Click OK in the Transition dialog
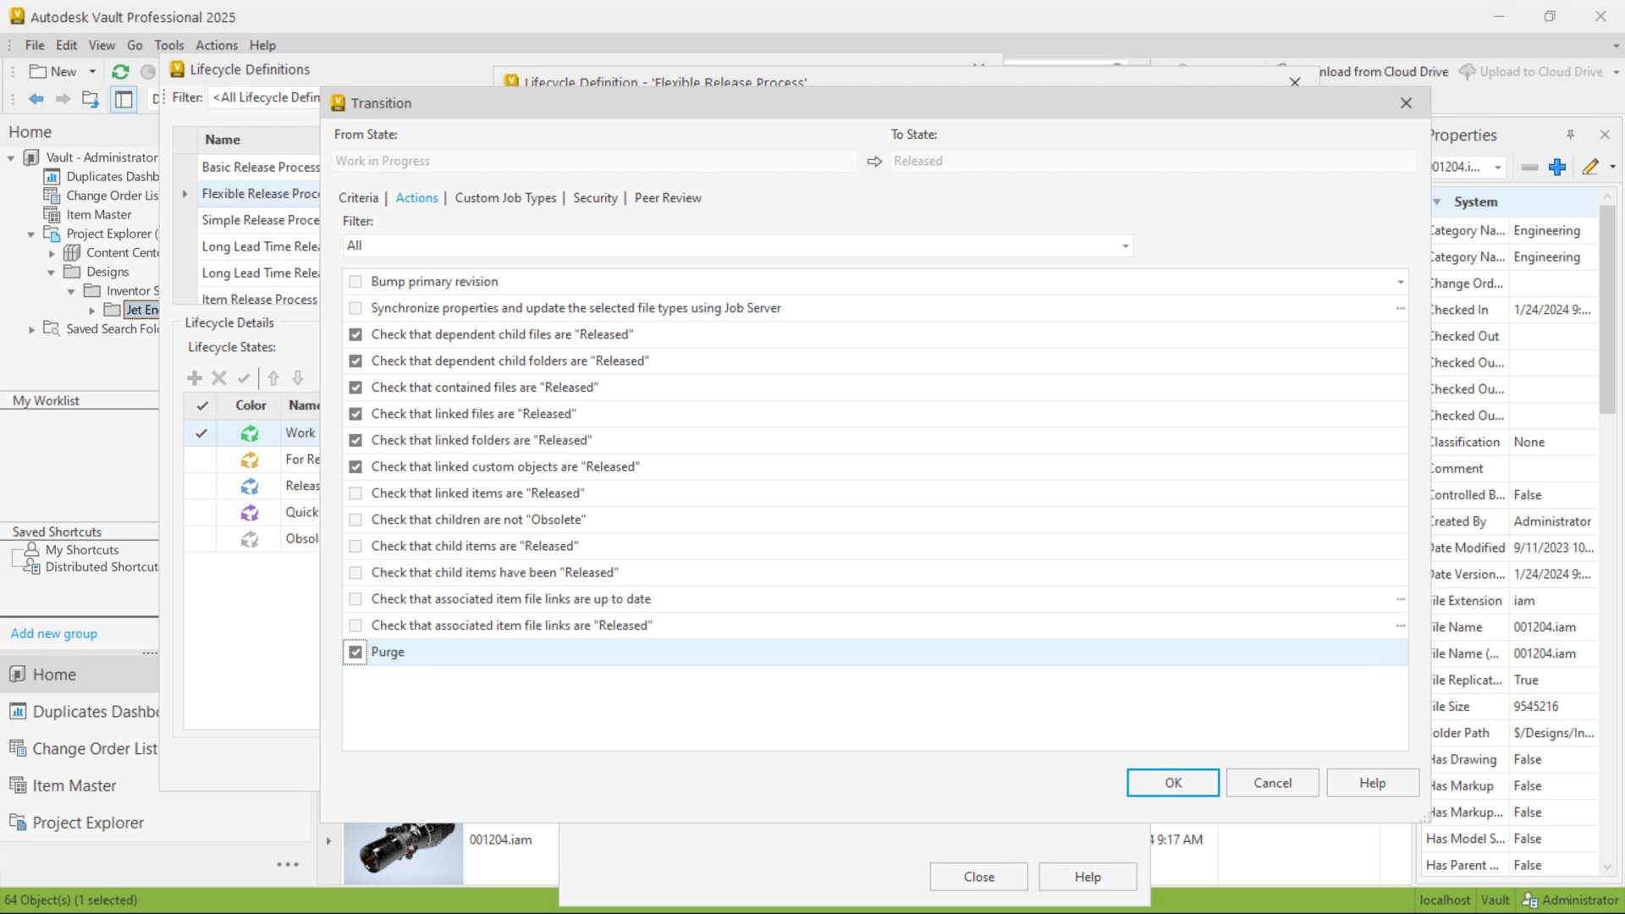Viewport: 1625px width, 914px height. [x=1172, y=783]
